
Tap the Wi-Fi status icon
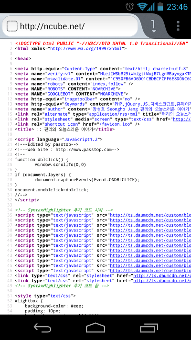pyautogui.click(x=142, y=7)
